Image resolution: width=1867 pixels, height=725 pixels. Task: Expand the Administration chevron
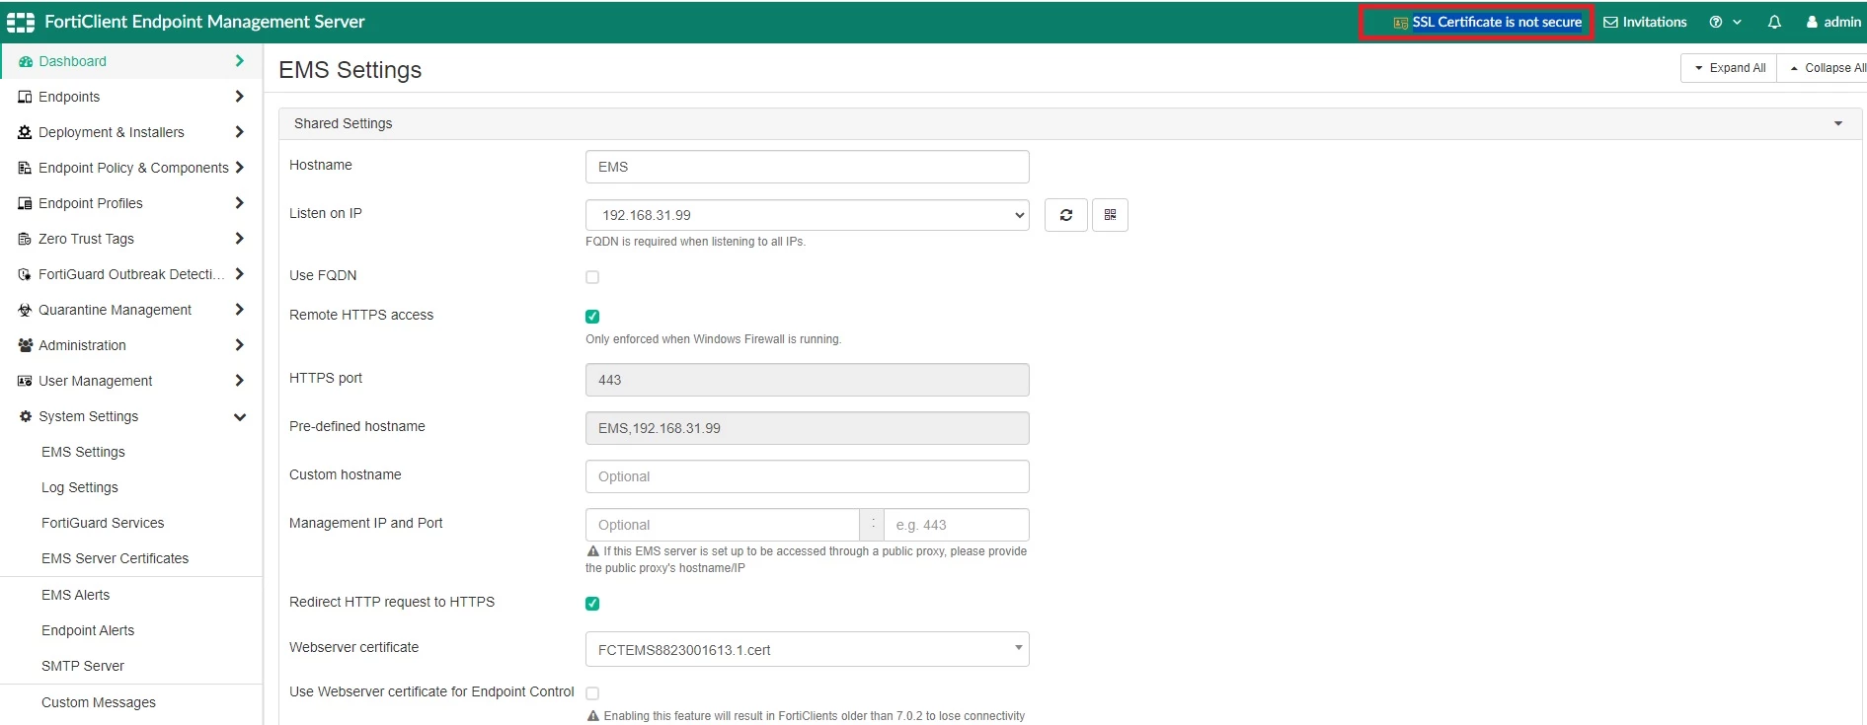(x=239, y=345)
